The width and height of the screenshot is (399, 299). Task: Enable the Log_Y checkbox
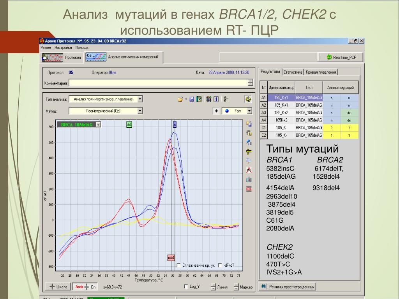[x=186, y=287]
